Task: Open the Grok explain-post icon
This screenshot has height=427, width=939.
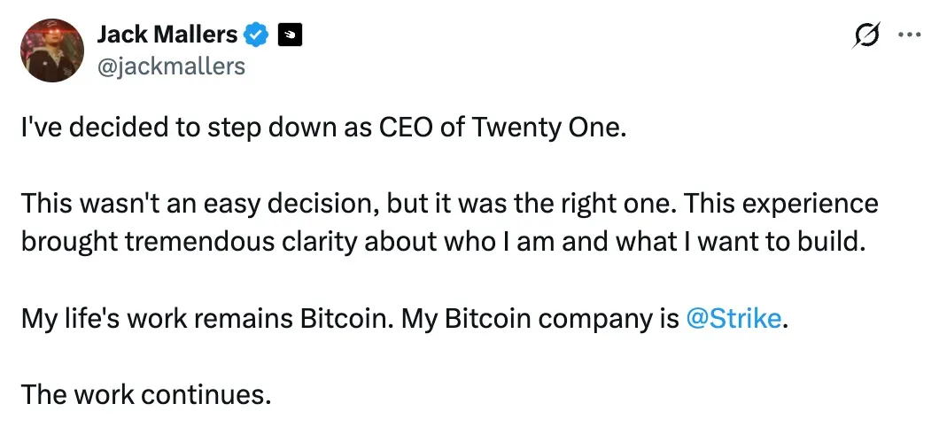Action: [866, 35]
